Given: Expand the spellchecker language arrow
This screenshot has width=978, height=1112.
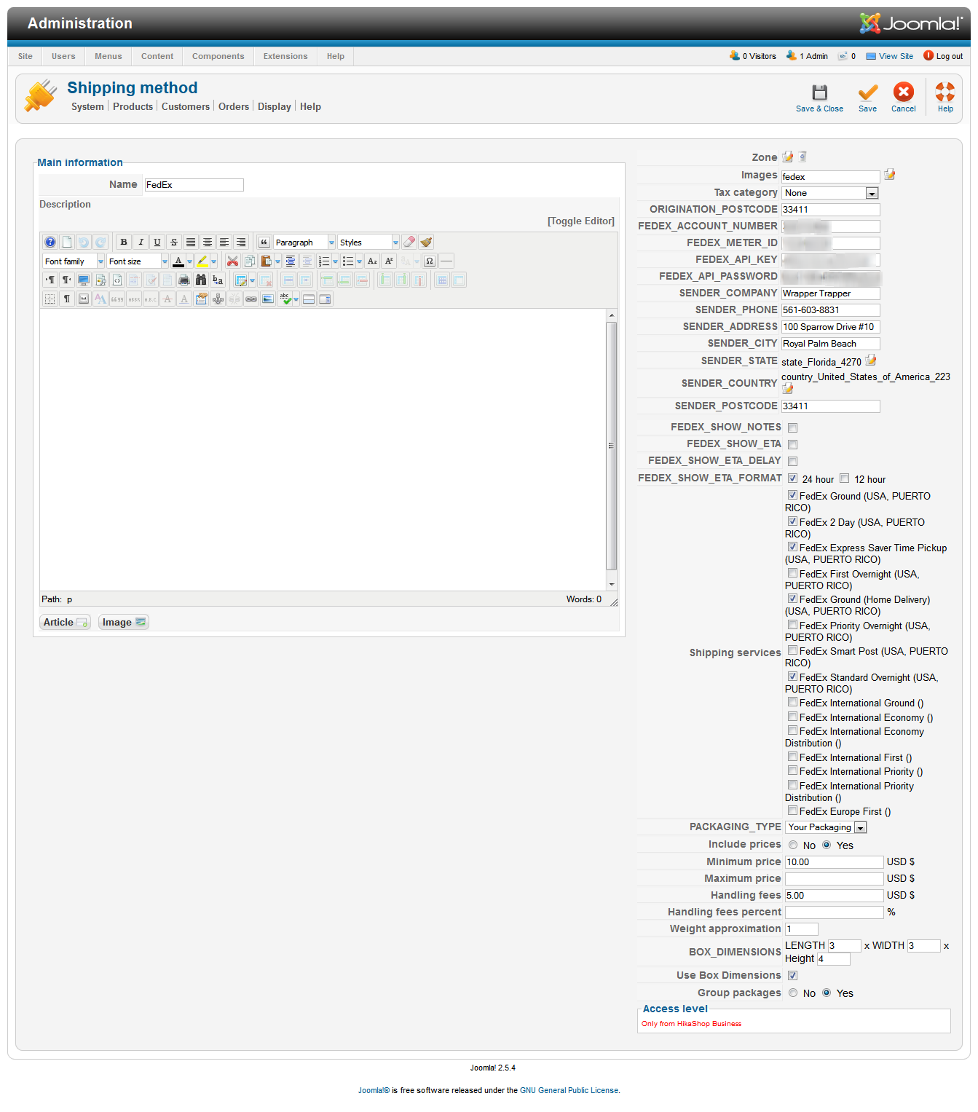Looking at the screenshot, I should [296, 299].
